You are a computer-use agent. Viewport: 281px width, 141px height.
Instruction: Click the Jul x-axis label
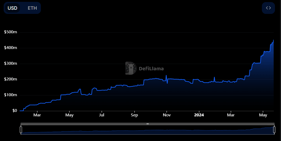(x=102, y=115)
